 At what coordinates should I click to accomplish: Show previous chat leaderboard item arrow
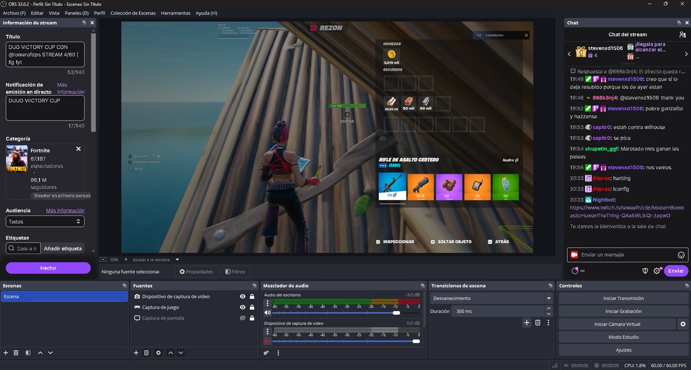[569, 53]
